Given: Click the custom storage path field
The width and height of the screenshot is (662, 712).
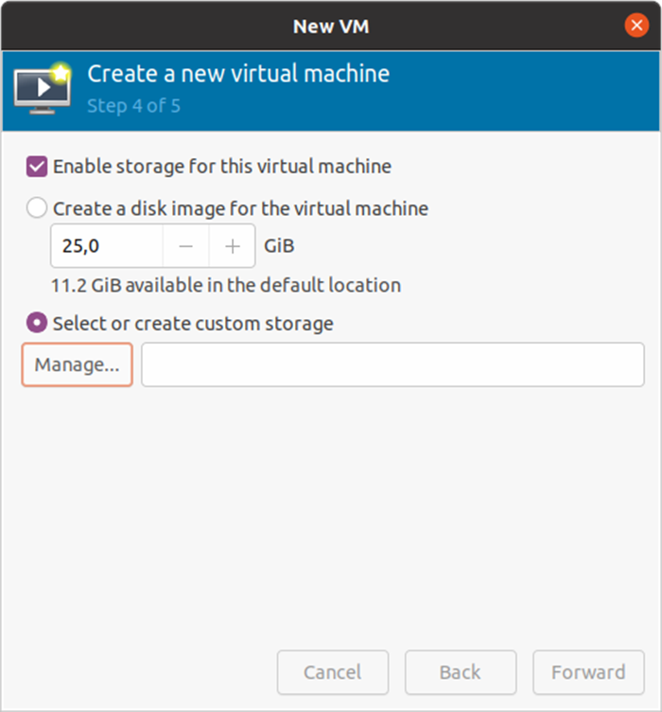Looking at the screenshot, I should [x=392, y=365].
